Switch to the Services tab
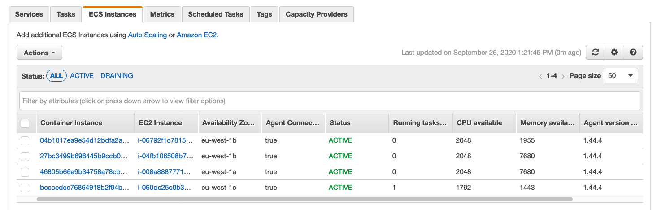The height and width of the screenshot is (210, 657). [x=29, y=14]
